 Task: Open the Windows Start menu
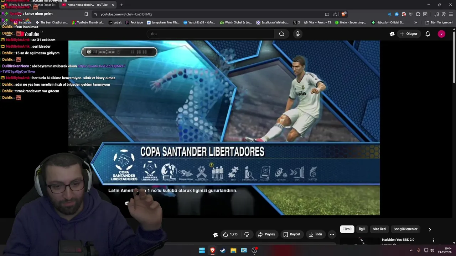click(x=202, y=250)
